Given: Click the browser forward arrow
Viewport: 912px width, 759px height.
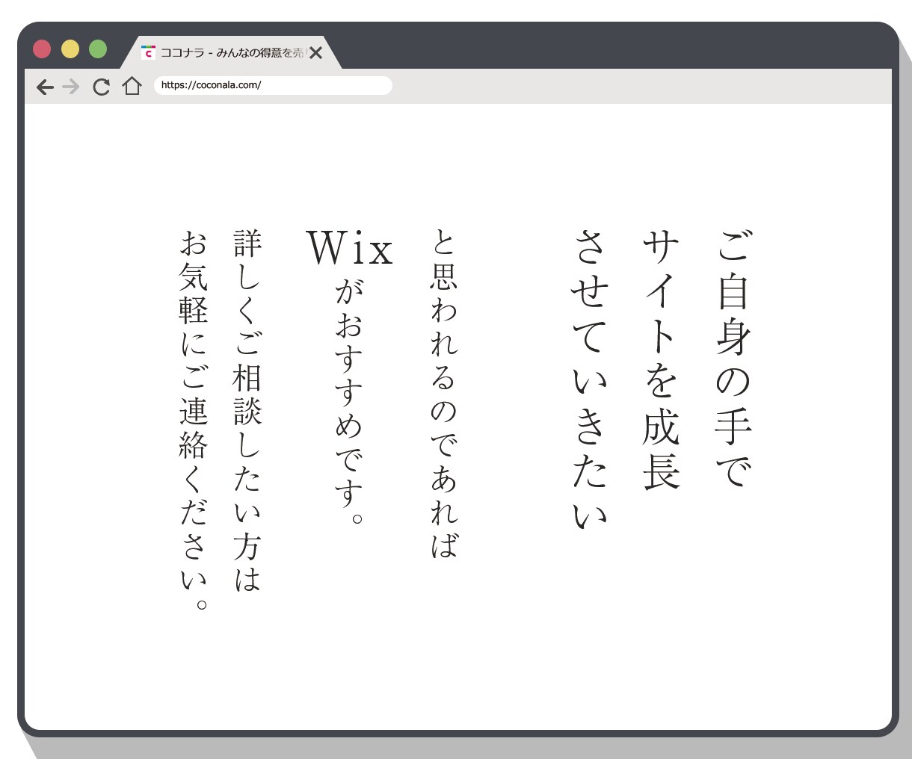Looking at the screenshot, I should click(71, 87).
